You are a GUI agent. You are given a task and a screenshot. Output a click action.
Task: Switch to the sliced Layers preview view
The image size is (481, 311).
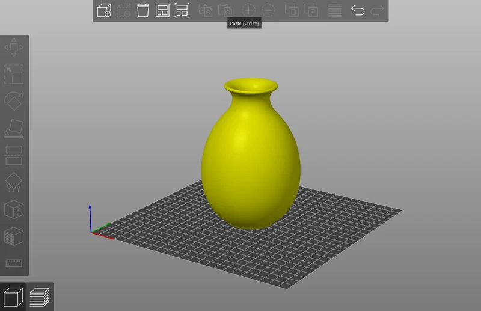click(x=39, y=297)
